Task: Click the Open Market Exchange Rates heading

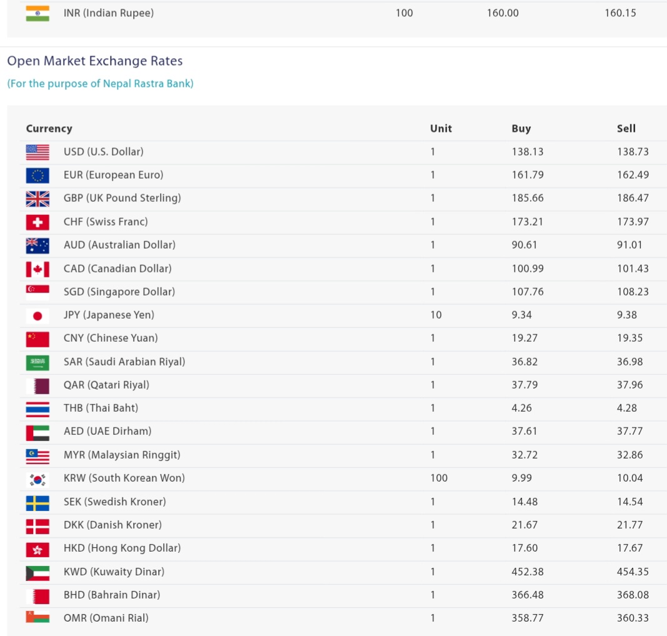Action: [x=95, y=61]
